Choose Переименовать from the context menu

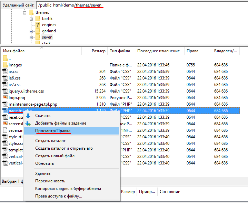[x=71, y=181]
